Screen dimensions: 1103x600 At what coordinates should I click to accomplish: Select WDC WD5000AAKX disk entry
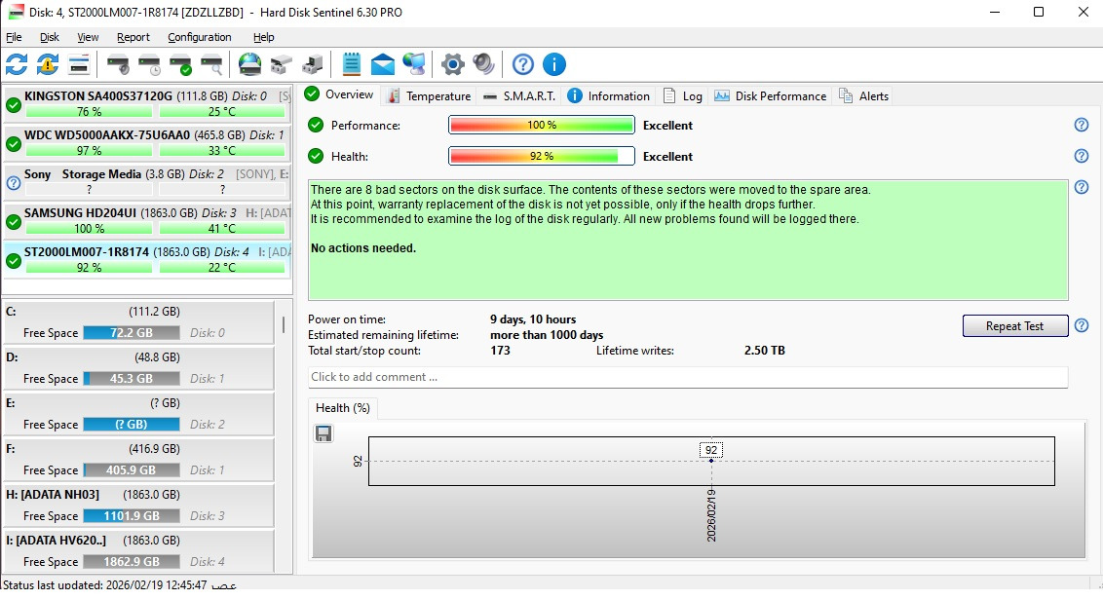click(147, 143)
